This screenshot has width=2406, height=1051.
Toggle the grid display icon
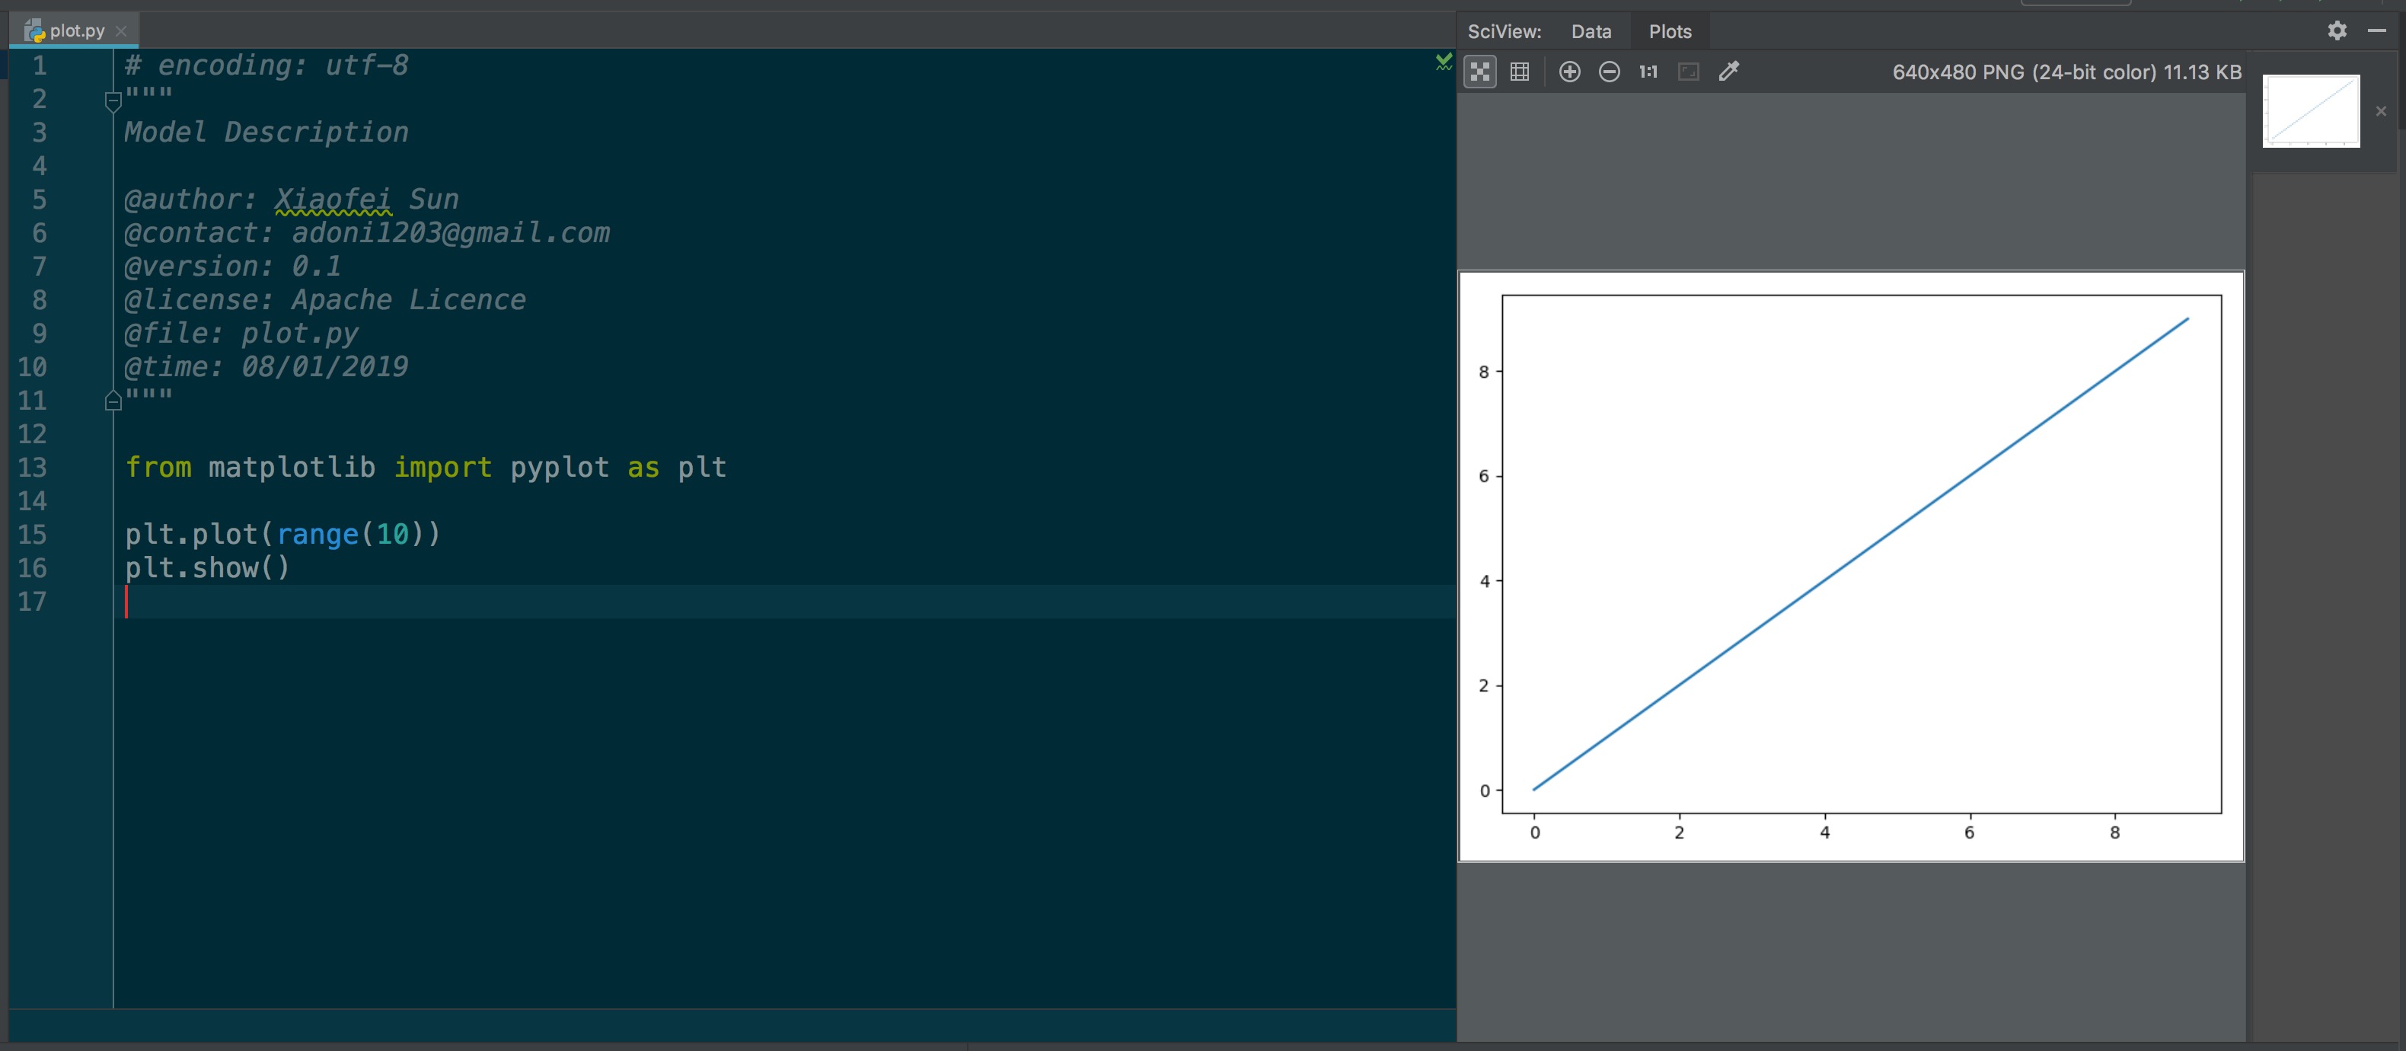pyautogui.click(x=1520, y=72)
